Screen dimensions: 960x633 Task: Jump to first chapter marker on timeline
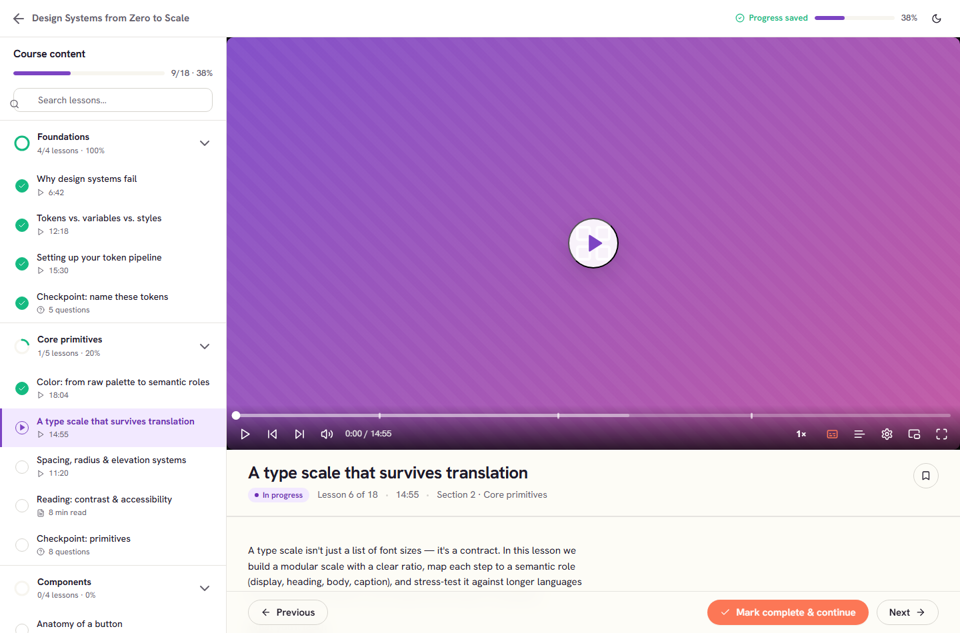tap(379, 415)
